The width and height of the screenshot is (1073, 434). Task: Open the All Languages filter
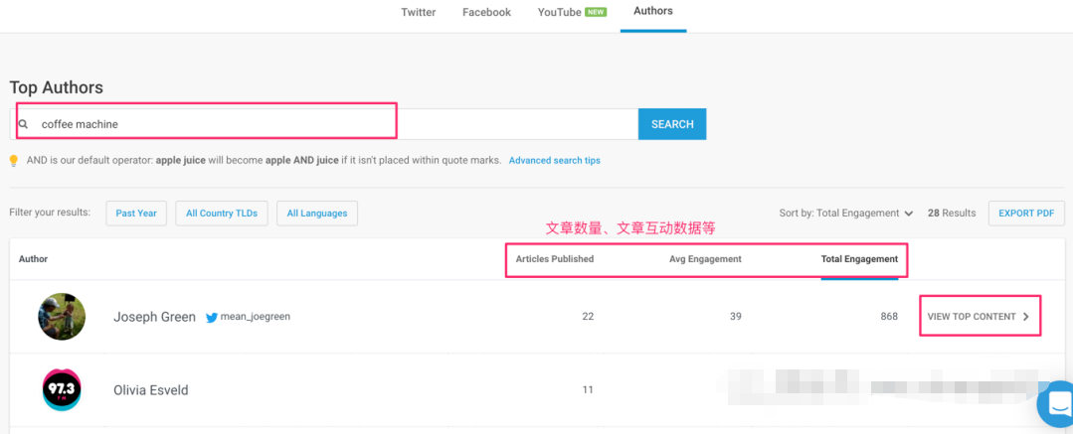click(x=317, y=214)
